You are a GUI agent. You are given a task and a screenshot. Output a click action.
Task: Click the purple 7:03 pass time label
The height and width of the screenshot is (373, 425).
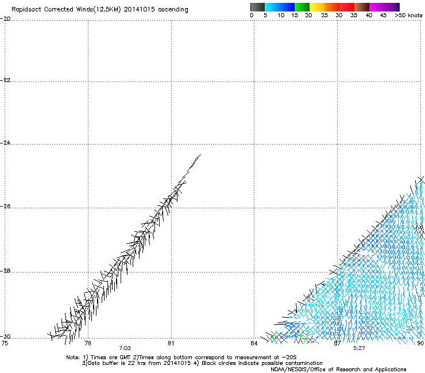tap(125, 348)
